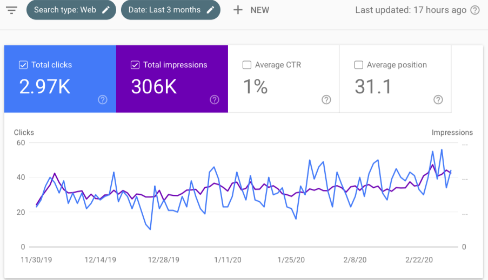Click help icon in Average position card
488x280 pixels.
pos(438,99)
